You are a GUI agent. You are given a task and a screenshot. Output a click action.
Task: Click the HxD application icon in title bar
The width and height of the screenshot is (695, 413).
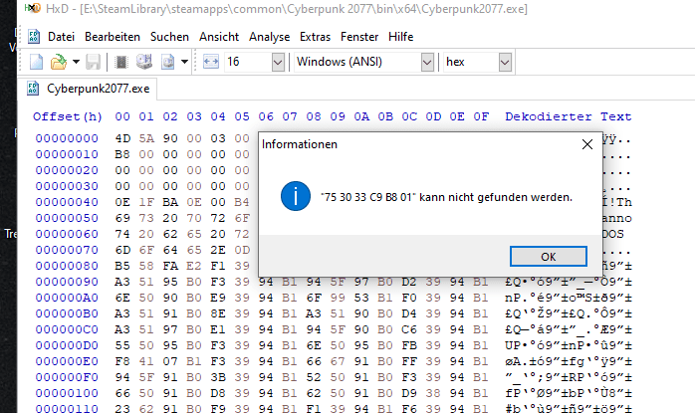(x=32, y=8)
